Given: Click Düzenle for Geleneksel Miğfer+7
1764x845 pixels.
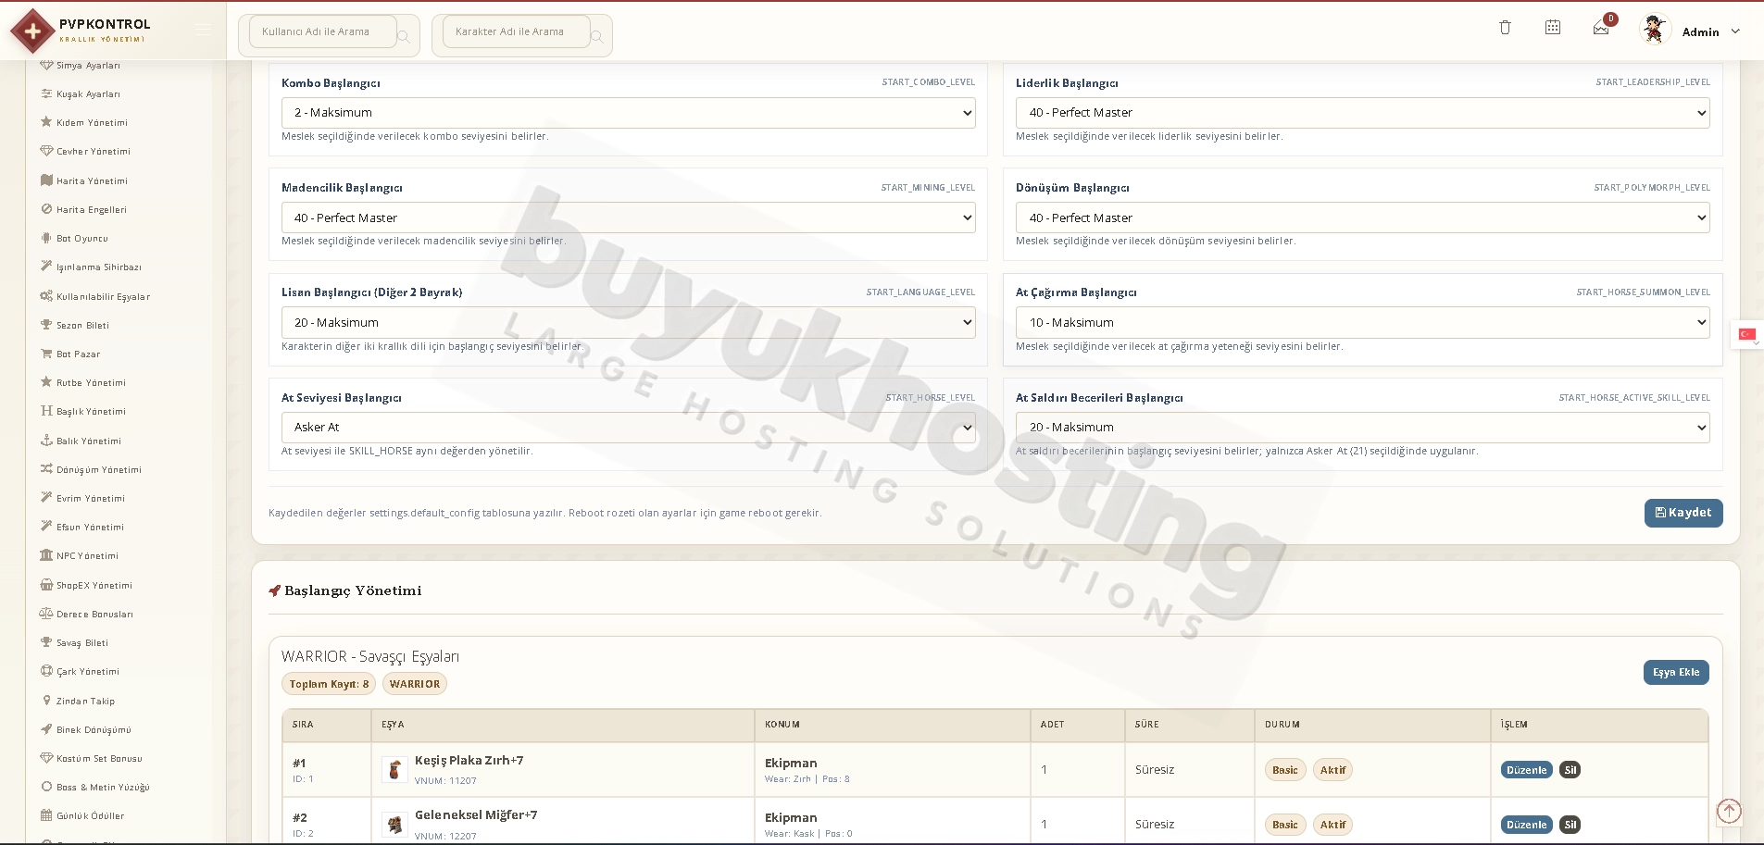Looking at the screenshot, I should click(1526, 825).
